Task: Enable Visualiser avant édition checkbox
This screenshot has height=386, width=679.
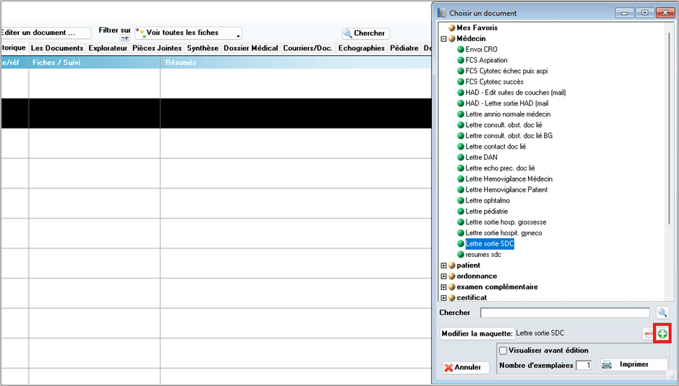Action: (503, 350)
